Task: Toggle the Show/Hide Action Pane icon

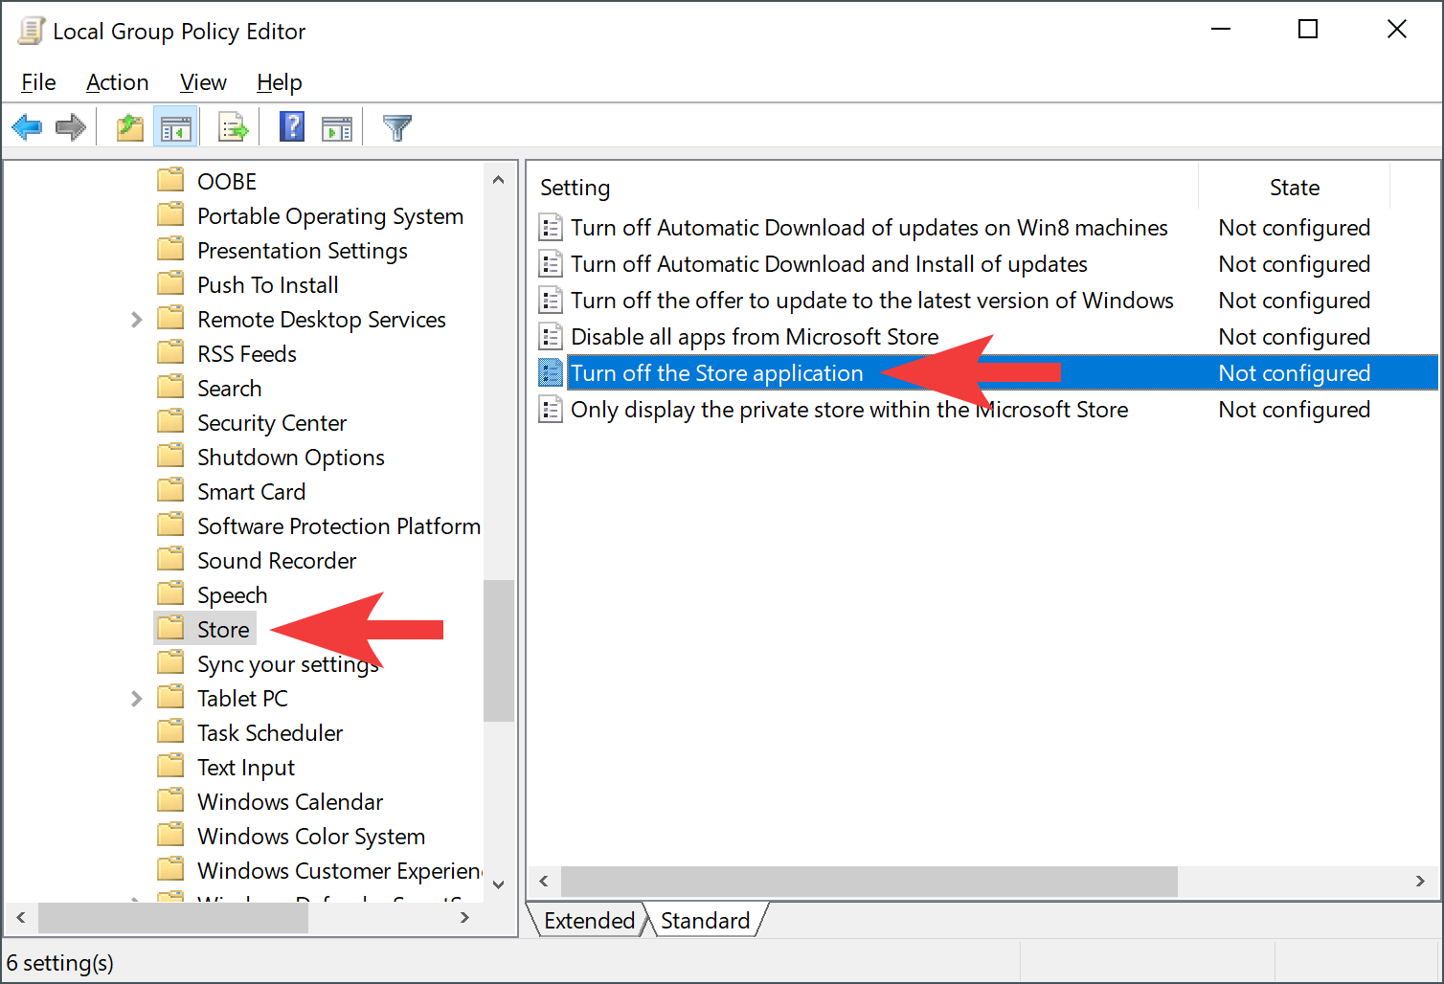Action: pyautogui.click(x=337, y=127)
